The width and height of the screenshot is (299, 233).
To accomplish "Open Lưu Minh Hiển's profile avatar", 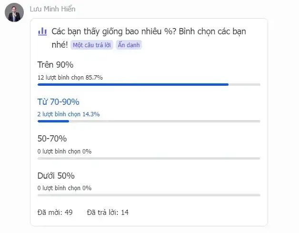I will [x=14, y=12].
